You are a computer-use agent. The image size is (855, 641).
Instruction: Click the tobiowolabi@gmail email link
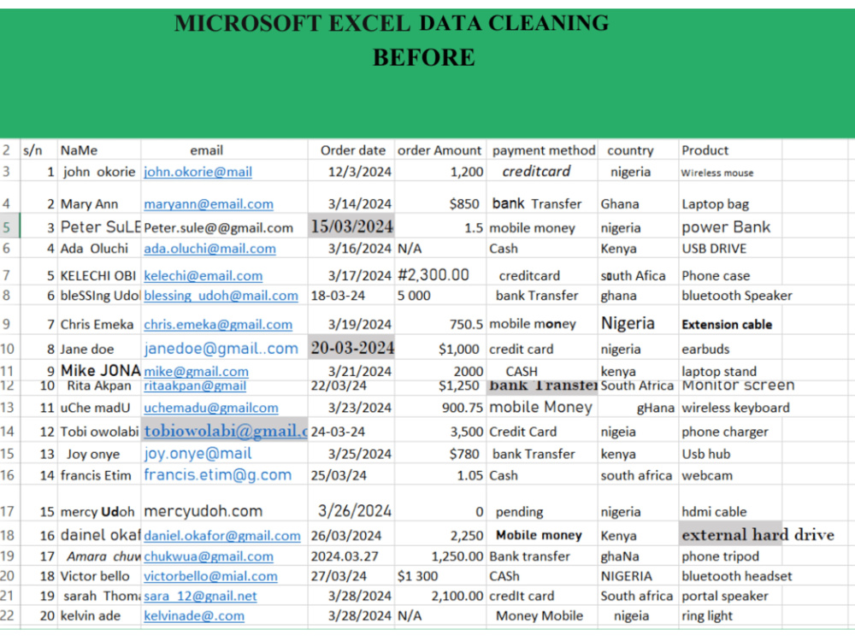(x=226, y=431)
